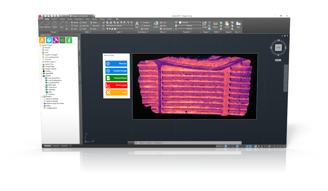
Task: Click the Incolla paste tool
Action: (227, 25)
